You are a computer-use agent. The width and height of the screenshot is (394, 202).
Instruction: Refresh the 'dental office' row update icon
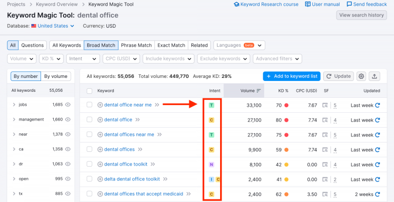(378, 120)
